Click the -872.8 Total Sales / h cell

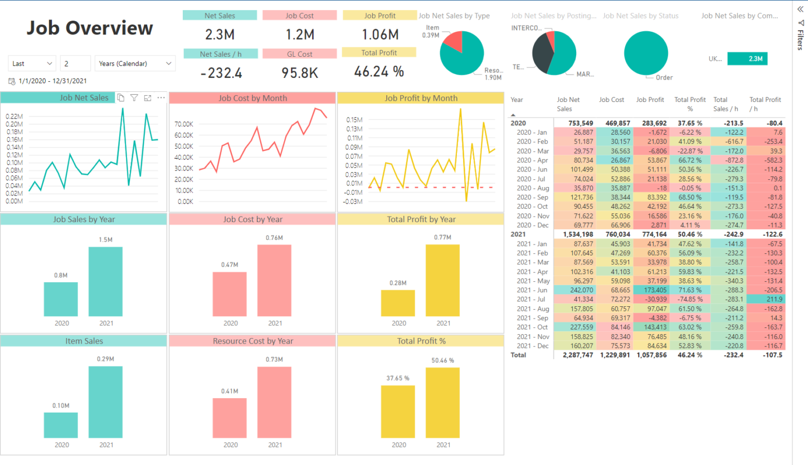727,160
